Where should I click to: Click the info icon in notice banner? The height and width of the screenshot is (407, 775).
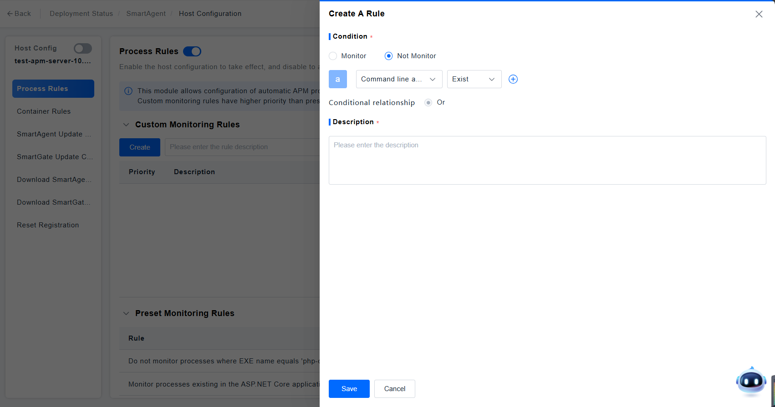pos(128,91)
